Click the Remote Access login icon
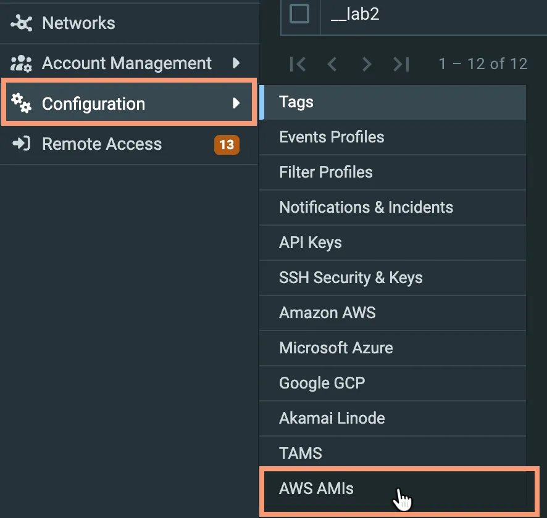 (22, 144)
